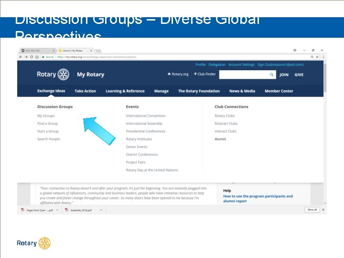
Task: Open Presidential Conferences link
Action: tap(146, 131)
